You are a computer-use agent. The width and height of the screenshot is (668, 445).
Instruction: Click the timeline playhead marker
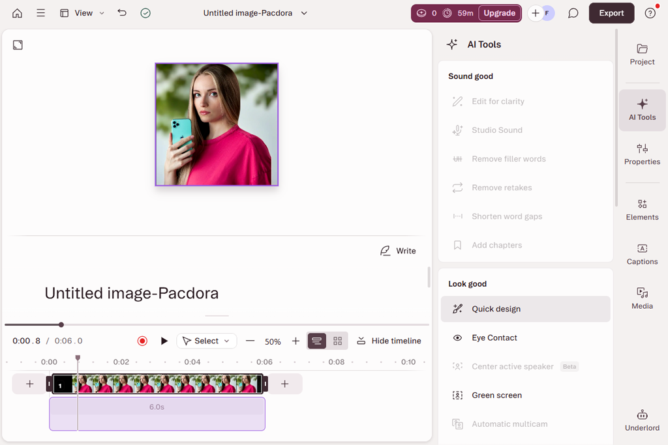tap(78, 358)
